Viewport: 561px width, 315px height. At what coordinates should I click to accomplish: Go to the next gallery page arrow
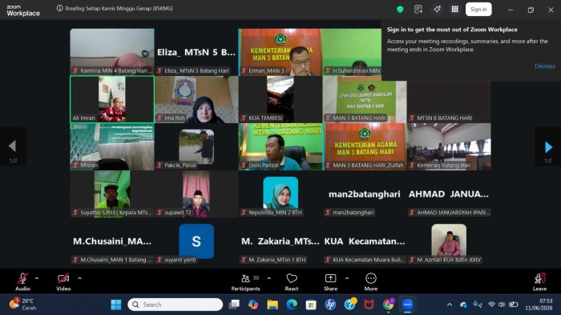pos(548,146)
